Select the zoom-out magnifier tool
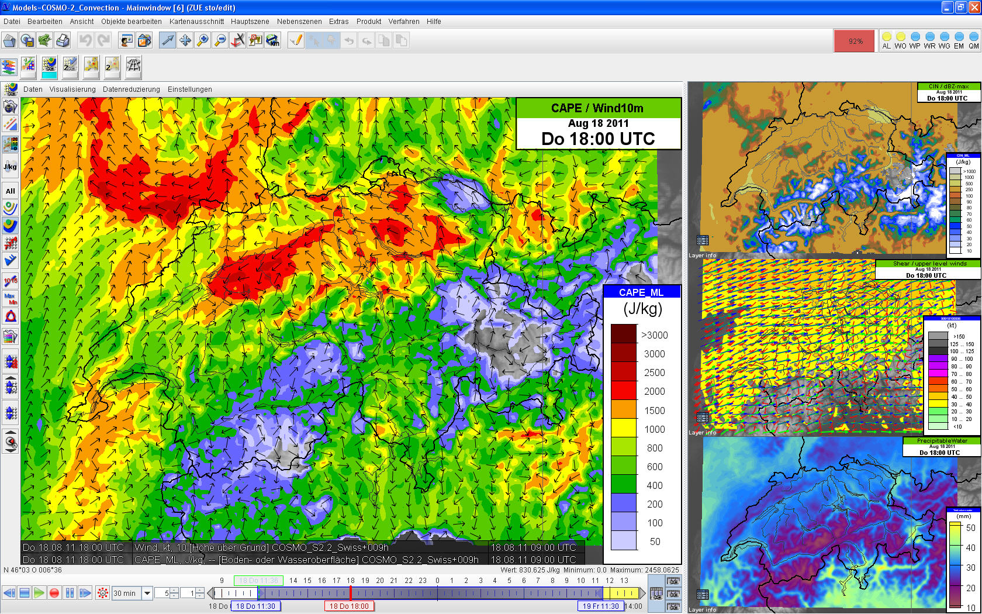 [220, 41]
